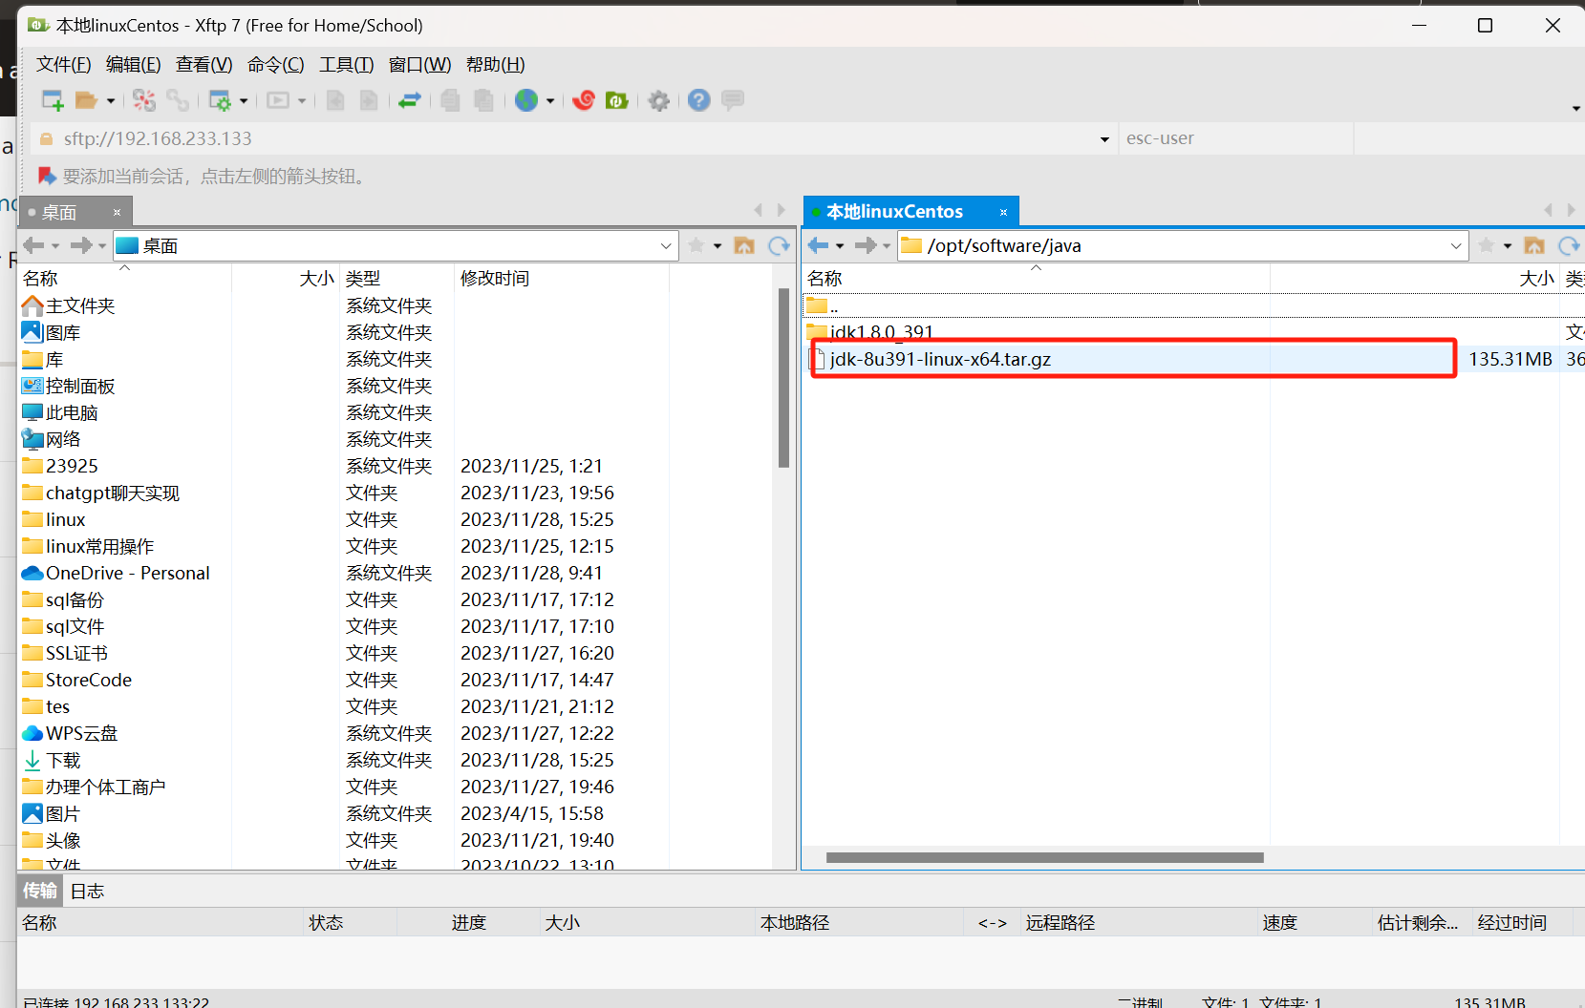Click the Open session folder icon
Viewport: 1585px width, 1008px height.
[x=86, y=100]
